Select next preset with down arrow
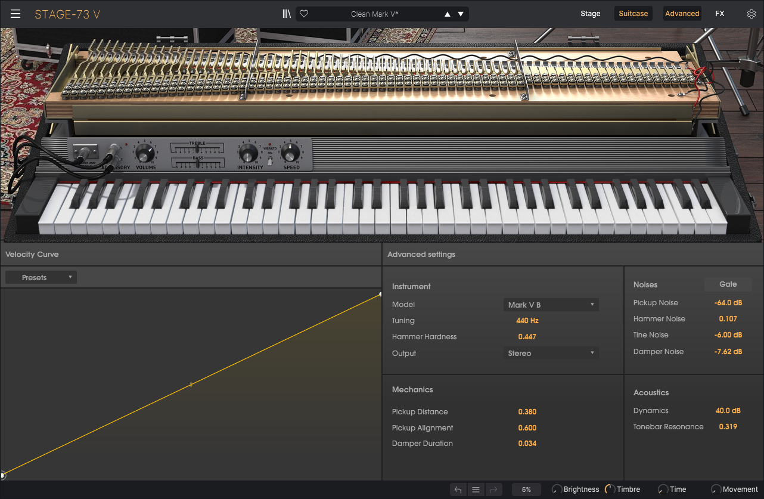 (x=461, y=14)
